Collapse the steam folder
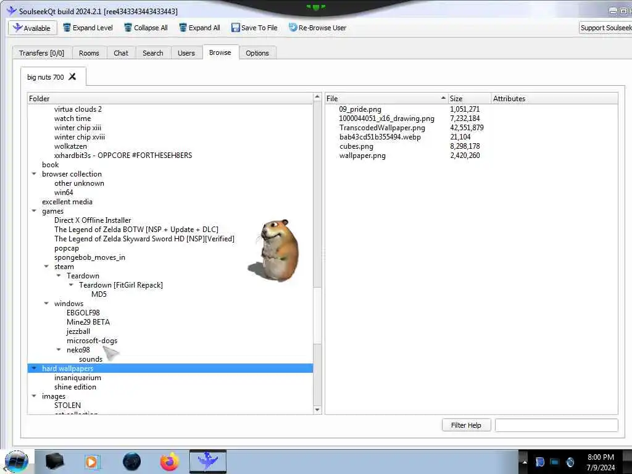The width and height of the screenshot is (632, 474). click(x=46, y=267)
